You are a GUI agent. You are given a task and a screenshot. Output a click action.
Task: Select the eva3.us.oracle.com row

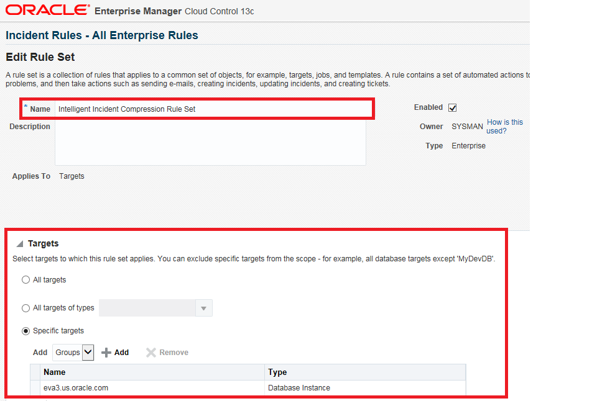248,388
